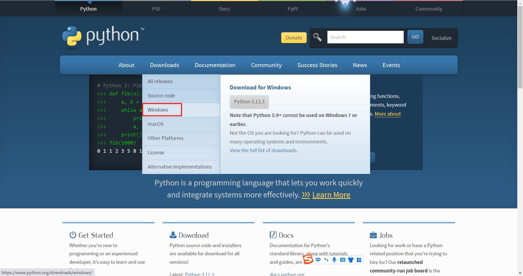The image size is (523, 276).
Task: Focus the Search input field
Action: coord(365,37)
